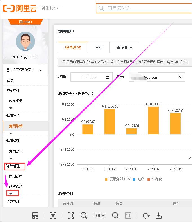Screen dimensions: 192x222
Task: Click the 合计项 column header
Action: click(68, 204)
